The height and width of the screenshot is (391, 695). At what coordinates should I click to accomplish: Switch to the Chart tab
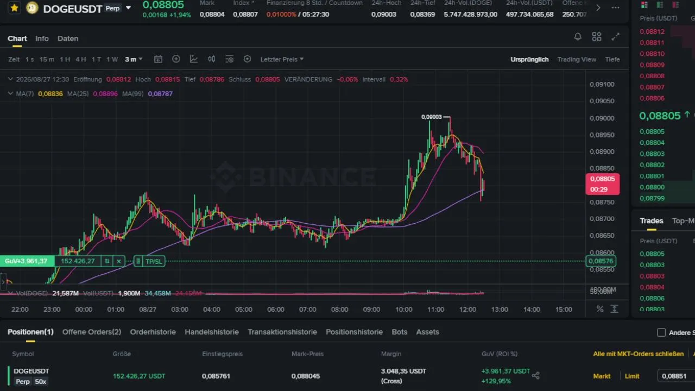[17, 39]
